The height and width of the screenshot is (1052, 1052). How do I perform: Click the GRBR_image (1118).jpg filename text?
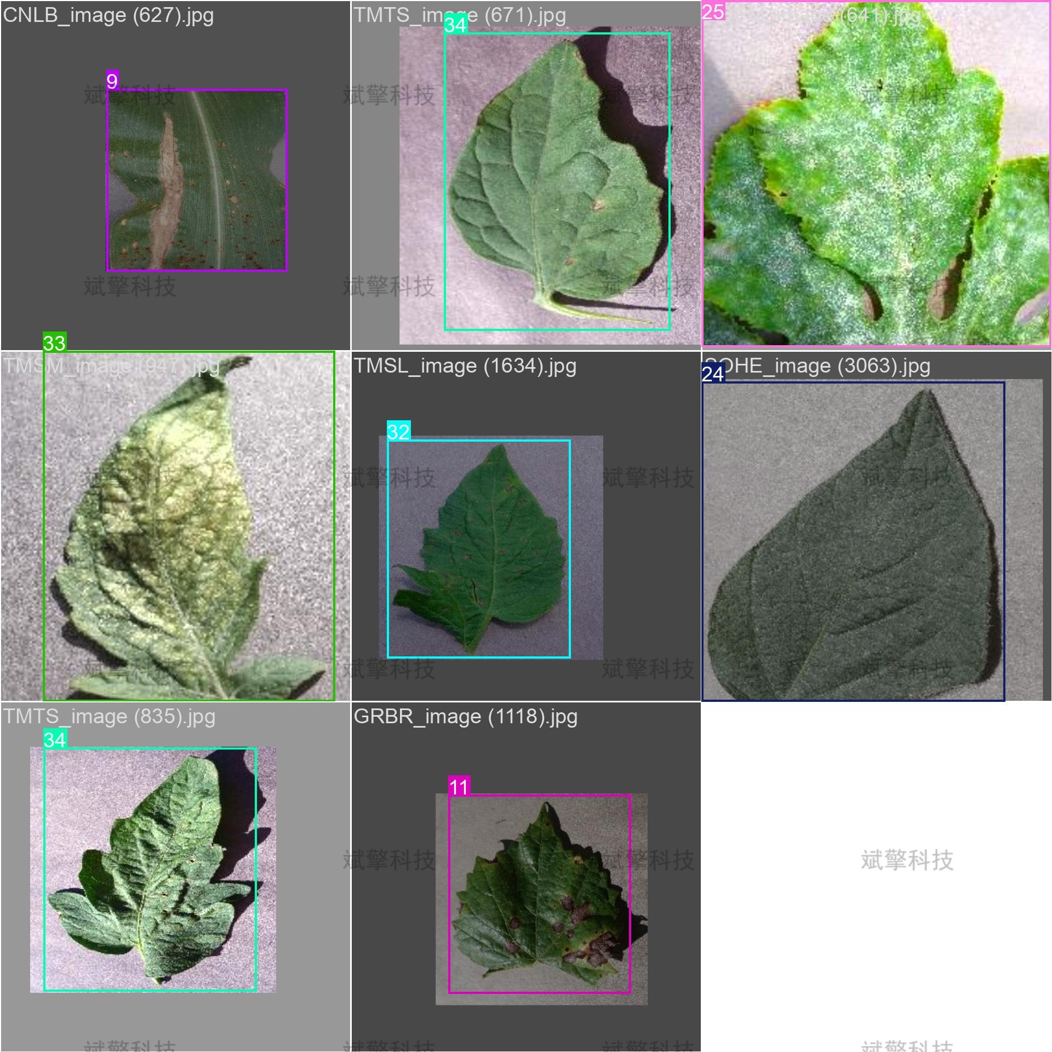465,717
